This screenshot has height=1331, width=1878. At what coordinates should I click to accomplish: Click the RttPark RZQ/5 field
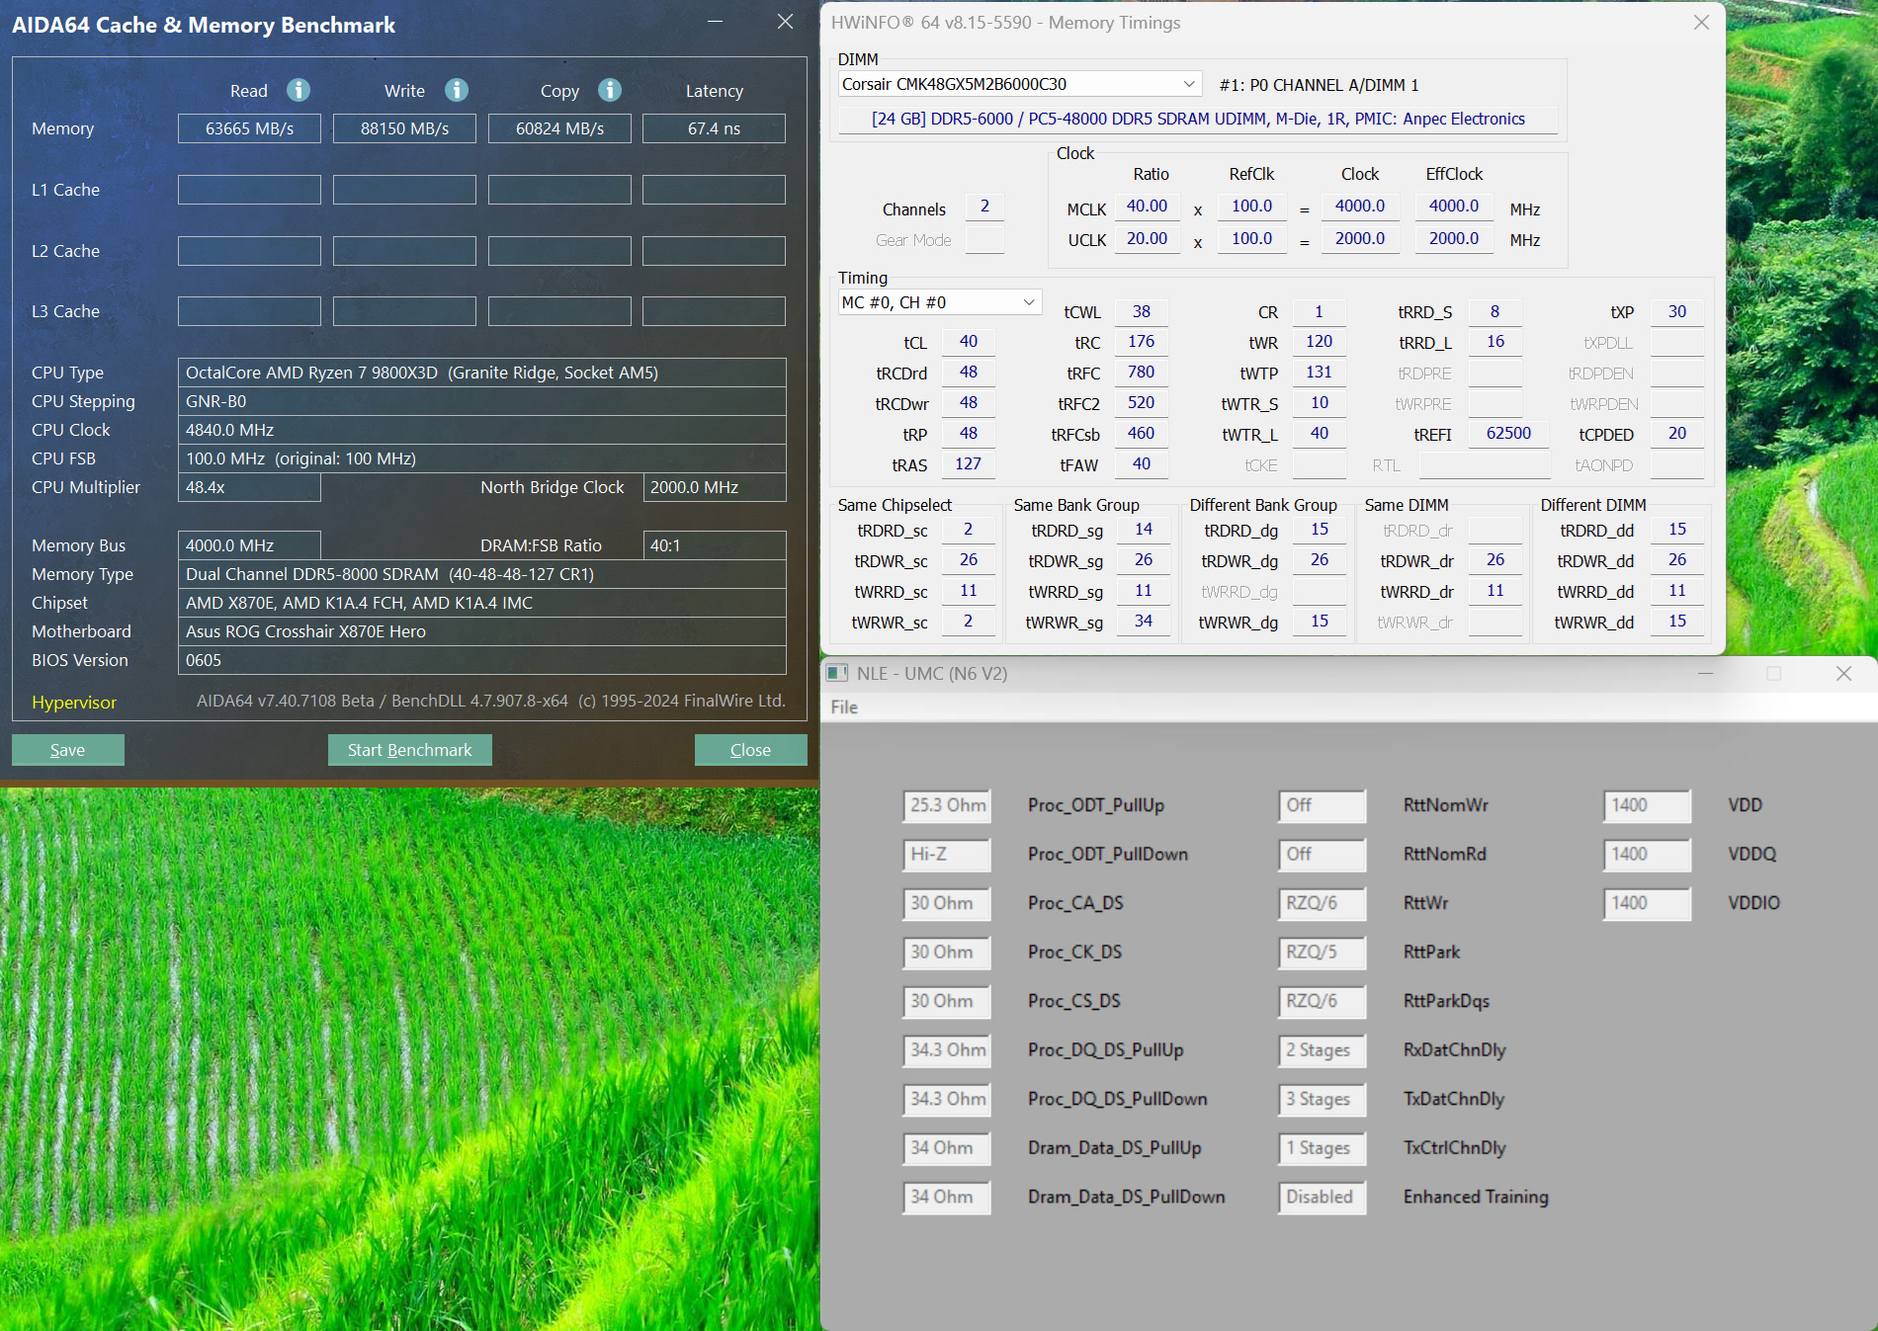tap(1322, 953)
